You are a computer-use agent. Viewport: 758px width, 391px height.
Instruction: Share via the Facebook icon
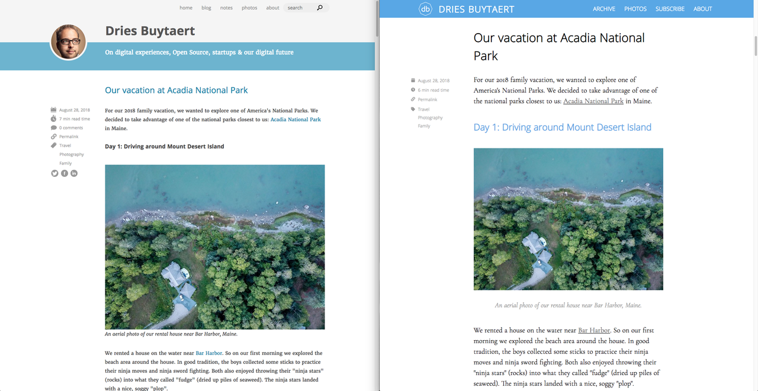(64, 173)
